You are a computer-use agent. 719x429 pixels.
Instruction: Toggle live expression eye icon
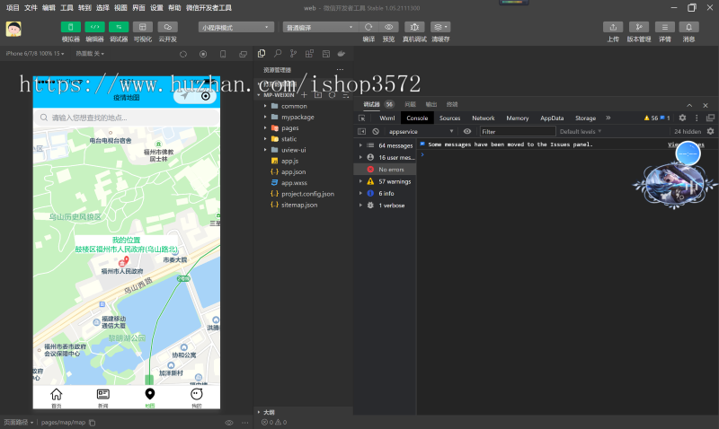(x=466, y=131)
